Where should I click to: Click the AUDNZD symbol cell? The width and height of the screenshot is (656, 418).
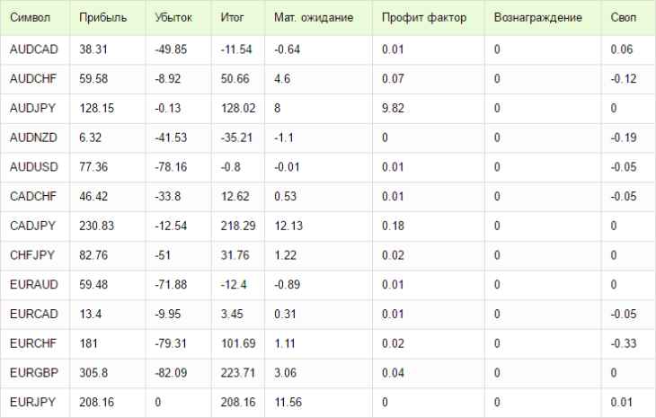[x=33, y=138]
